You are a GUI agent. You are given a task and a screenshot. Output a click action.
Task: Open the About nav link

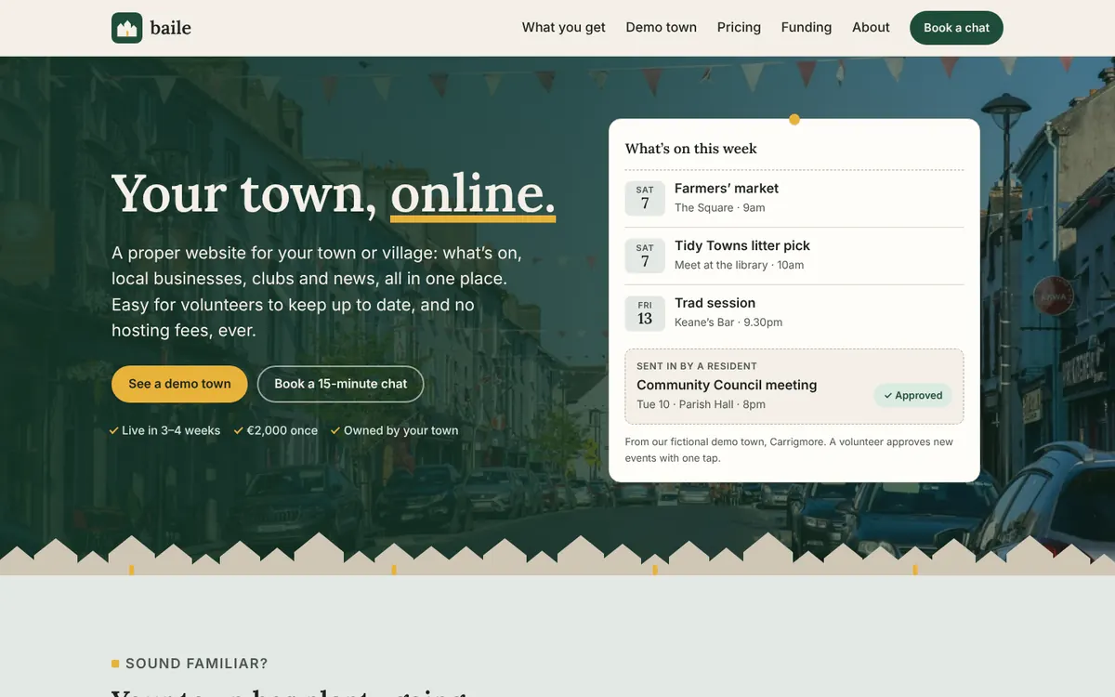tap(871, 28)
